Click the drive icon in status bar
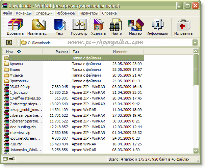205x168 pixels. pos(5,159)
